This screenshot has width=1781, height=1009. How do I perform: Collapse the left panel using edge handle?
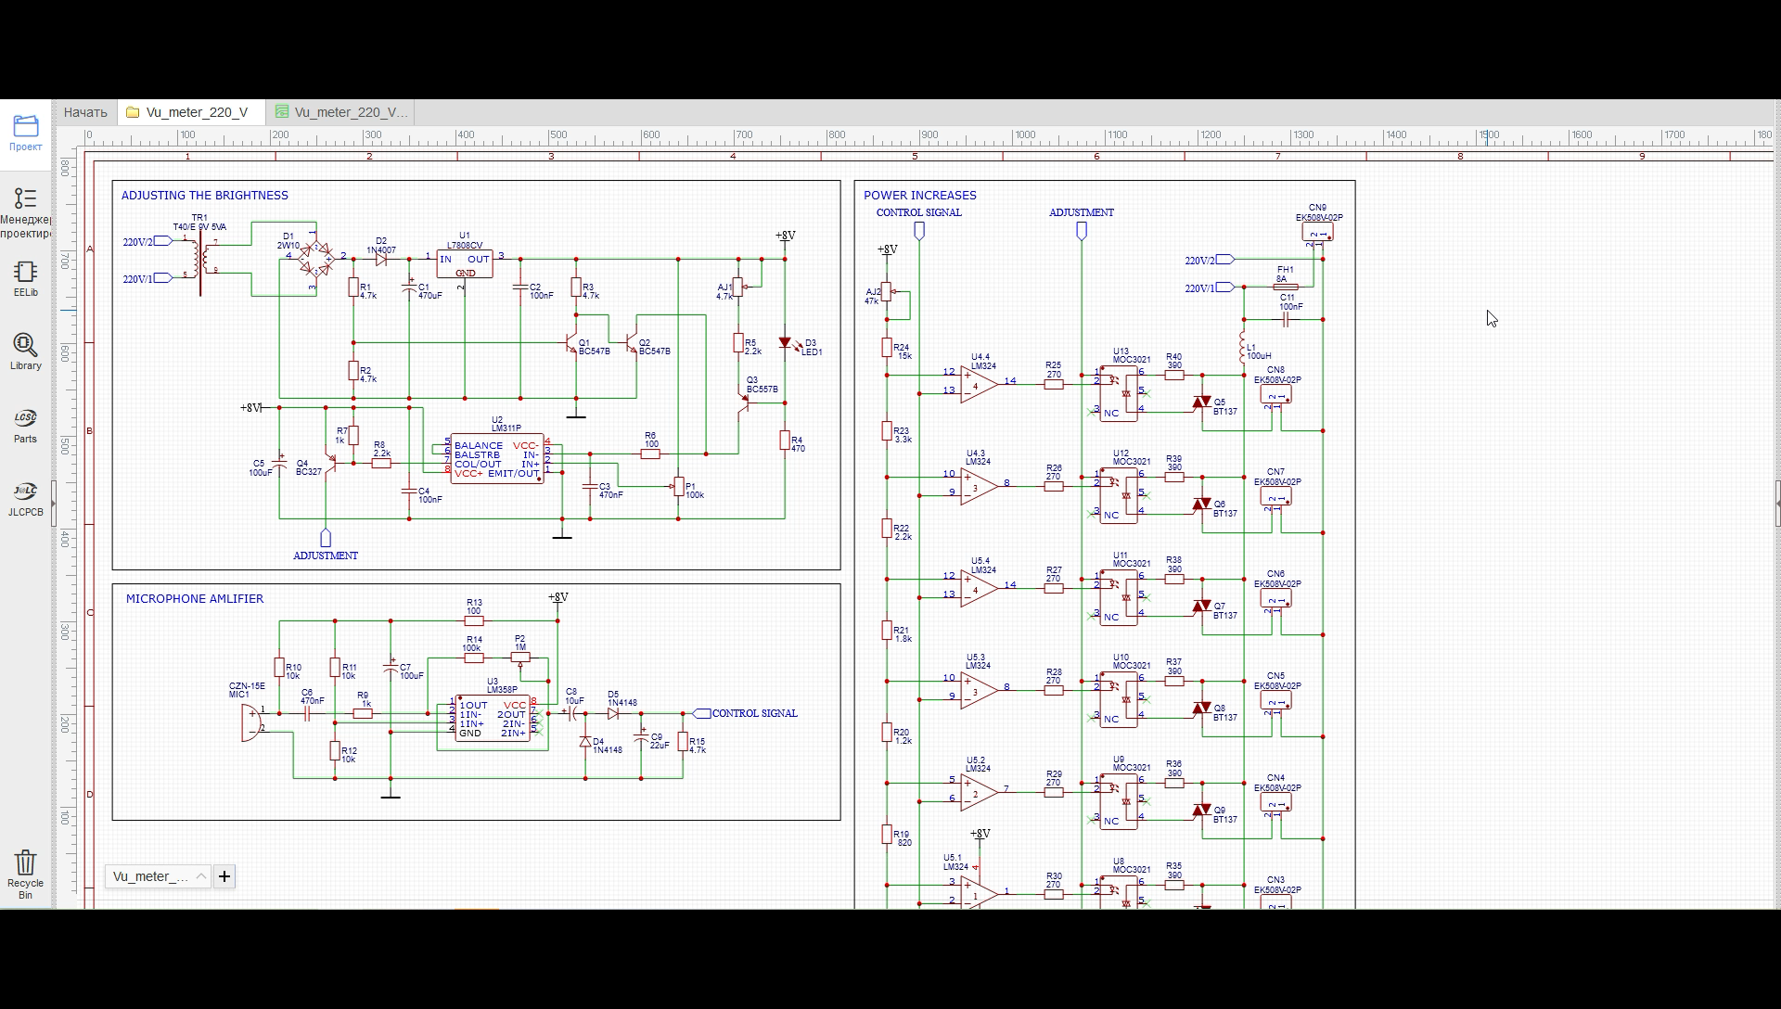[x=54, y=503]
